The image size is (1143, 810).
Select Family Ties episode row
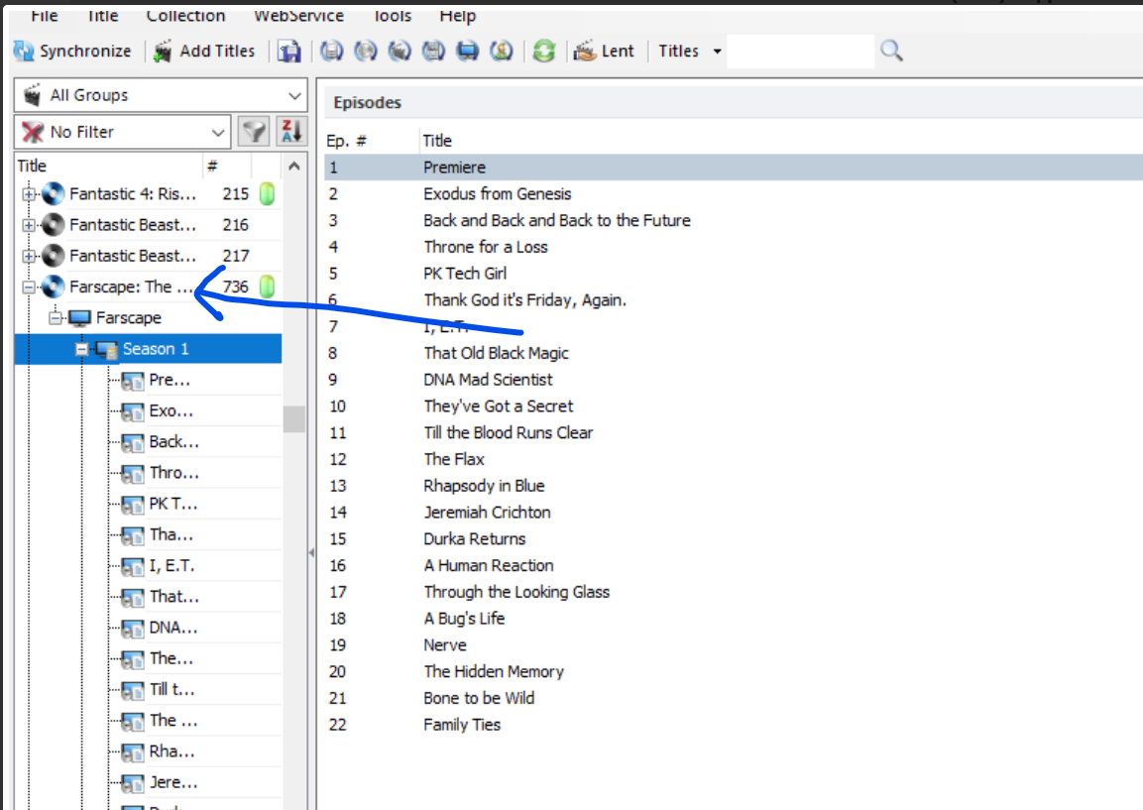click(734, 725)
